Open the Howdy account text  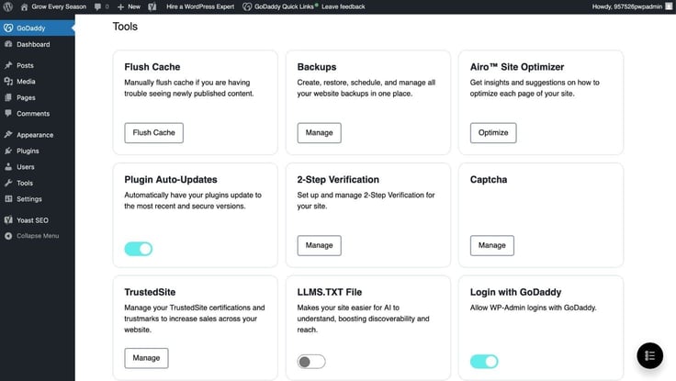[x=626, y=7]
